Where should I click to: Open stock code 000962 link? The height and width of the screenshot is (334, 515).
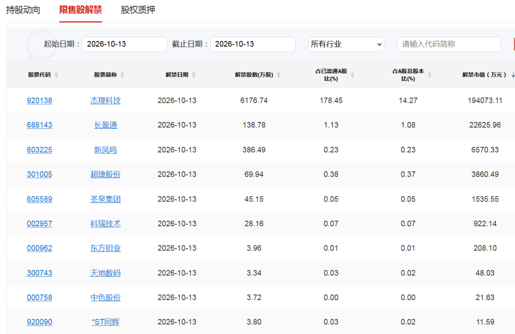pyautogui.click(x=40, y=248)
